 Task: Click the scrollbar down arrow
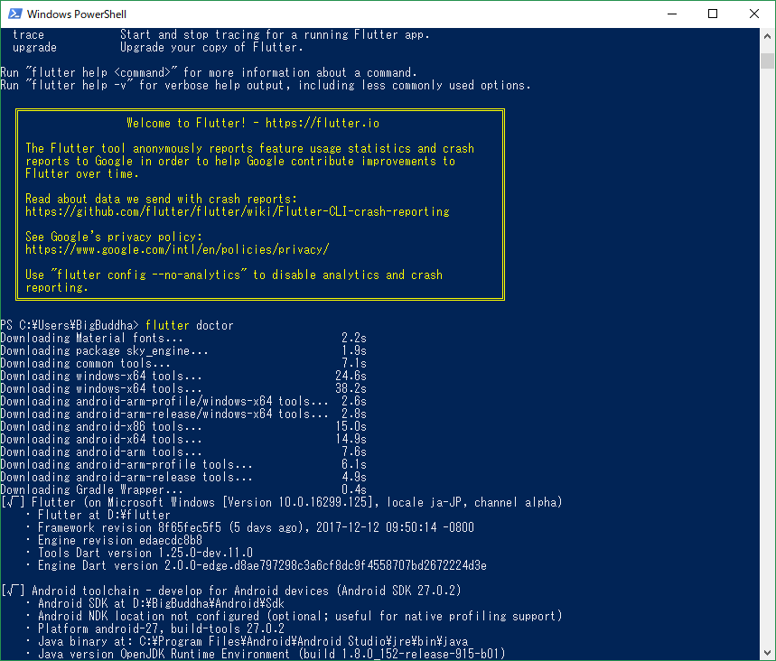767,653
